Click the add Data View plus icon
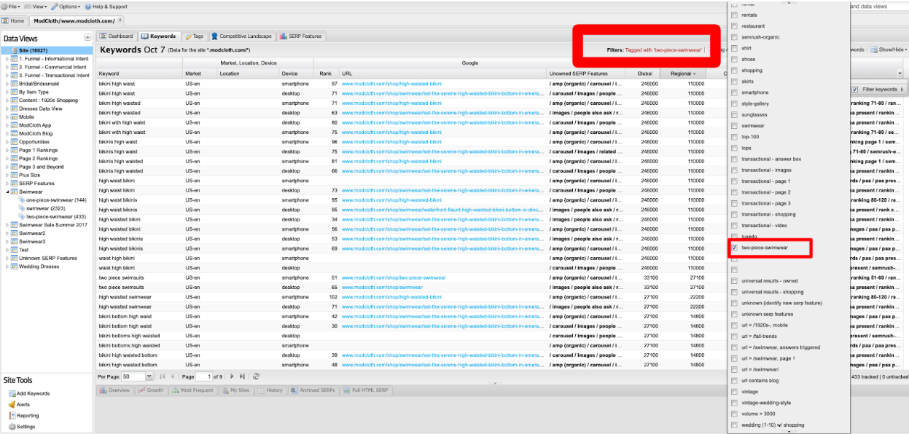Image resolution: width=909 pixels, height=434 pixels. (x=87, y=38)
